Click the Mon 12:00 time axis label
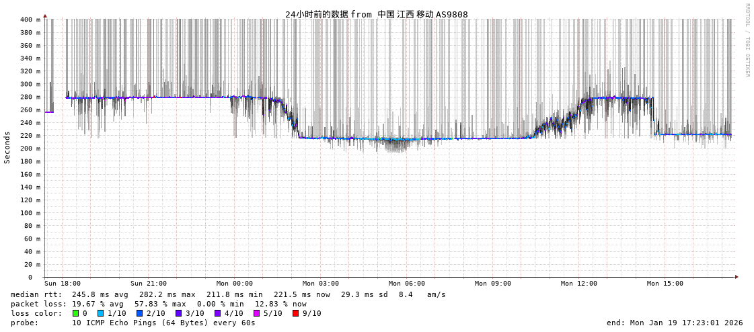 click(579, 284)
